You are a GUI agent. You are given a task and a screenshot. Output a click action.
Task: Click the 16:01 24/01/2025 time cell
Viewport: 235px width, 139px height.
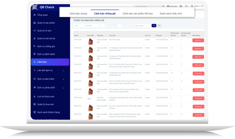[x=162, y=98]
